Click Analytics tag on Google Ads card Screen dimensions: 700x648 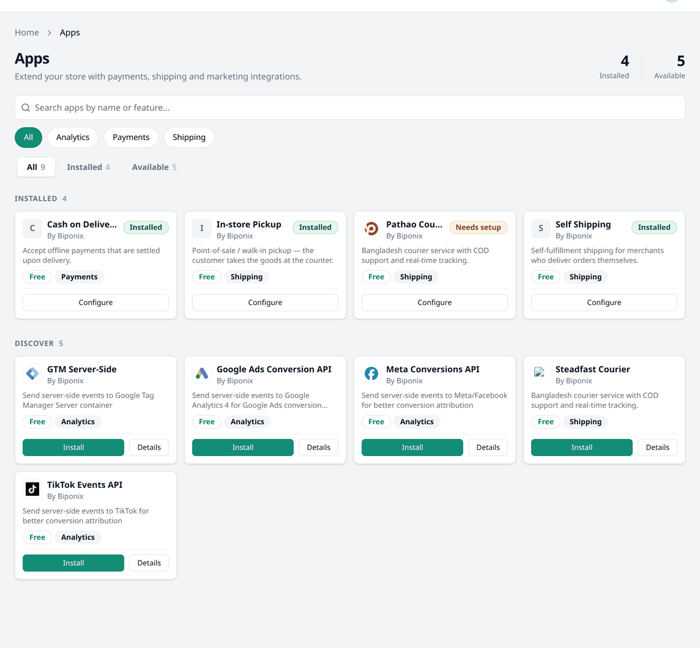[247, 422]
